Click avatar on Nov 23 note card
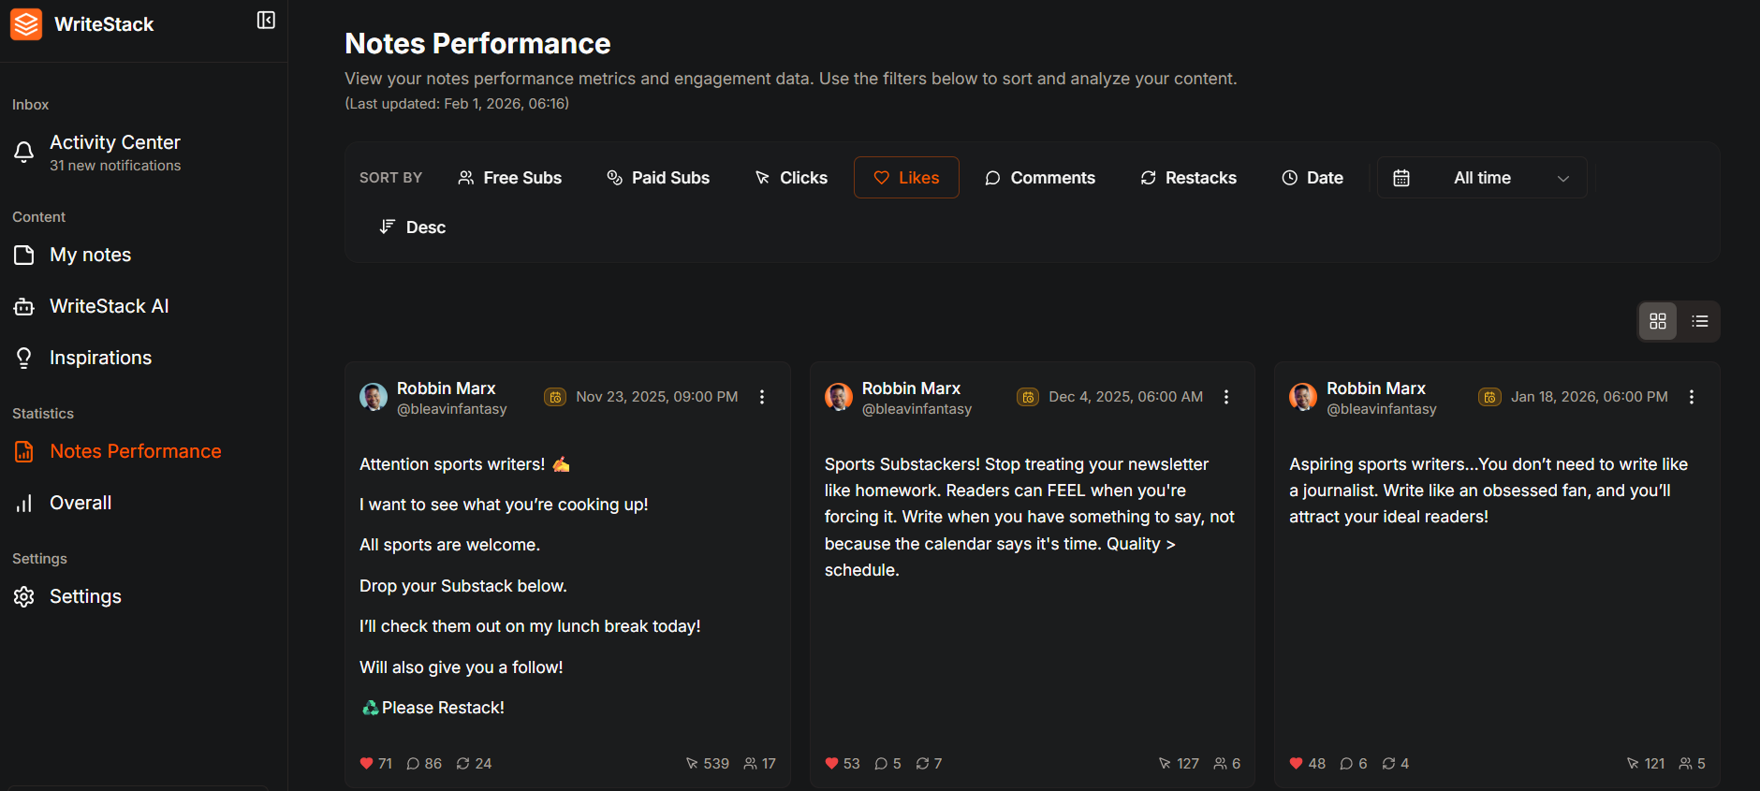Viewport: 1760px width, 791px height. (374, 397)
